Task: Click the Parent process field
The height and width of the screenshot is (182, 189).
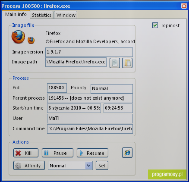Action: click(x=90, y=98)
